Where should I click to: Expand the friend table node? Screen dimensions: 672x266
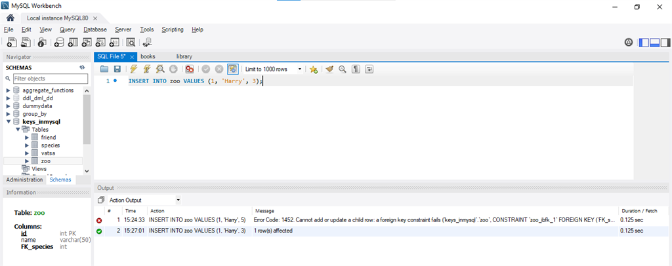[27, 138]
